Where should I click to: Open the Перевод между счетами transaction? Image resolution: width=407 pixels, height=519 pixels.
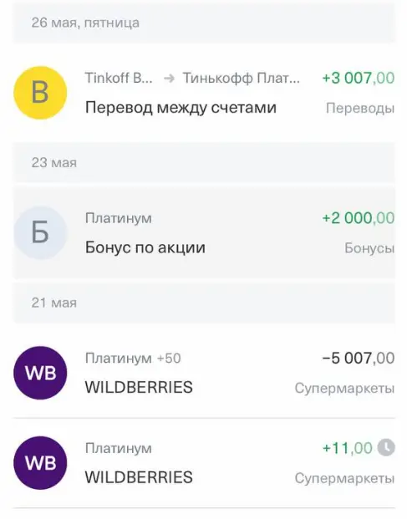pyautogui.click(x=204, y=93)
